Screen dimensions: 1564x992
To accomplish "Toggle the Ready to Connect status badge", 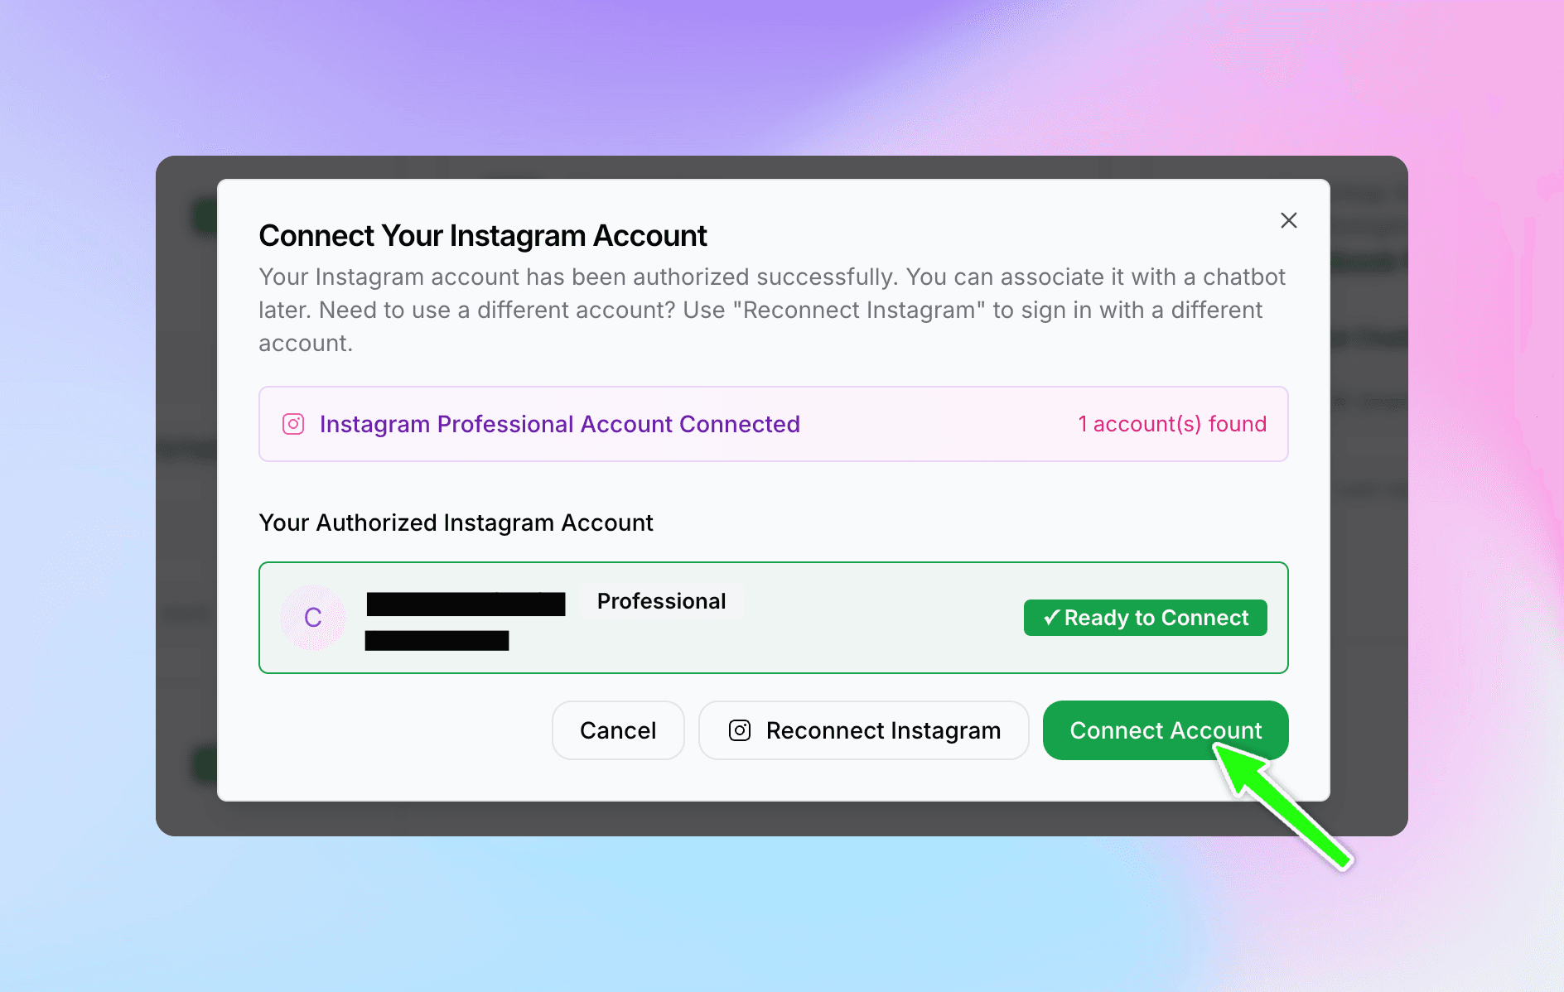I will tap(1145, 617).
